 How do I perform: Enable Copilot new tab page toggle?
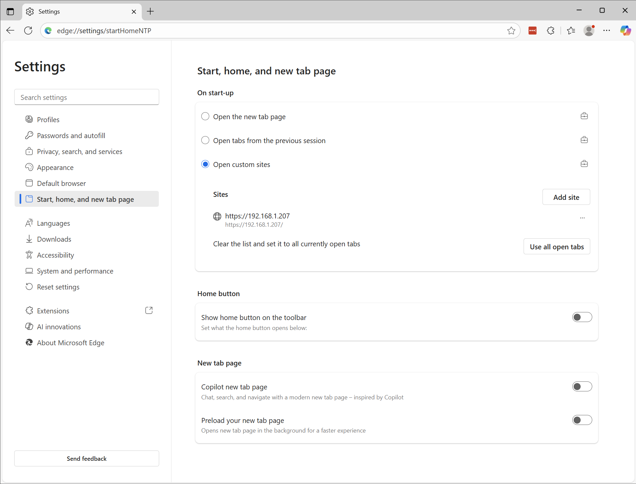[582, 386]
